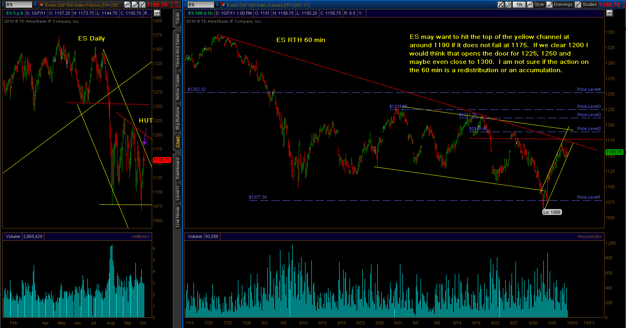
Task: Click the colored symbol link icon in daily chart
Action: tap(41, 5)
